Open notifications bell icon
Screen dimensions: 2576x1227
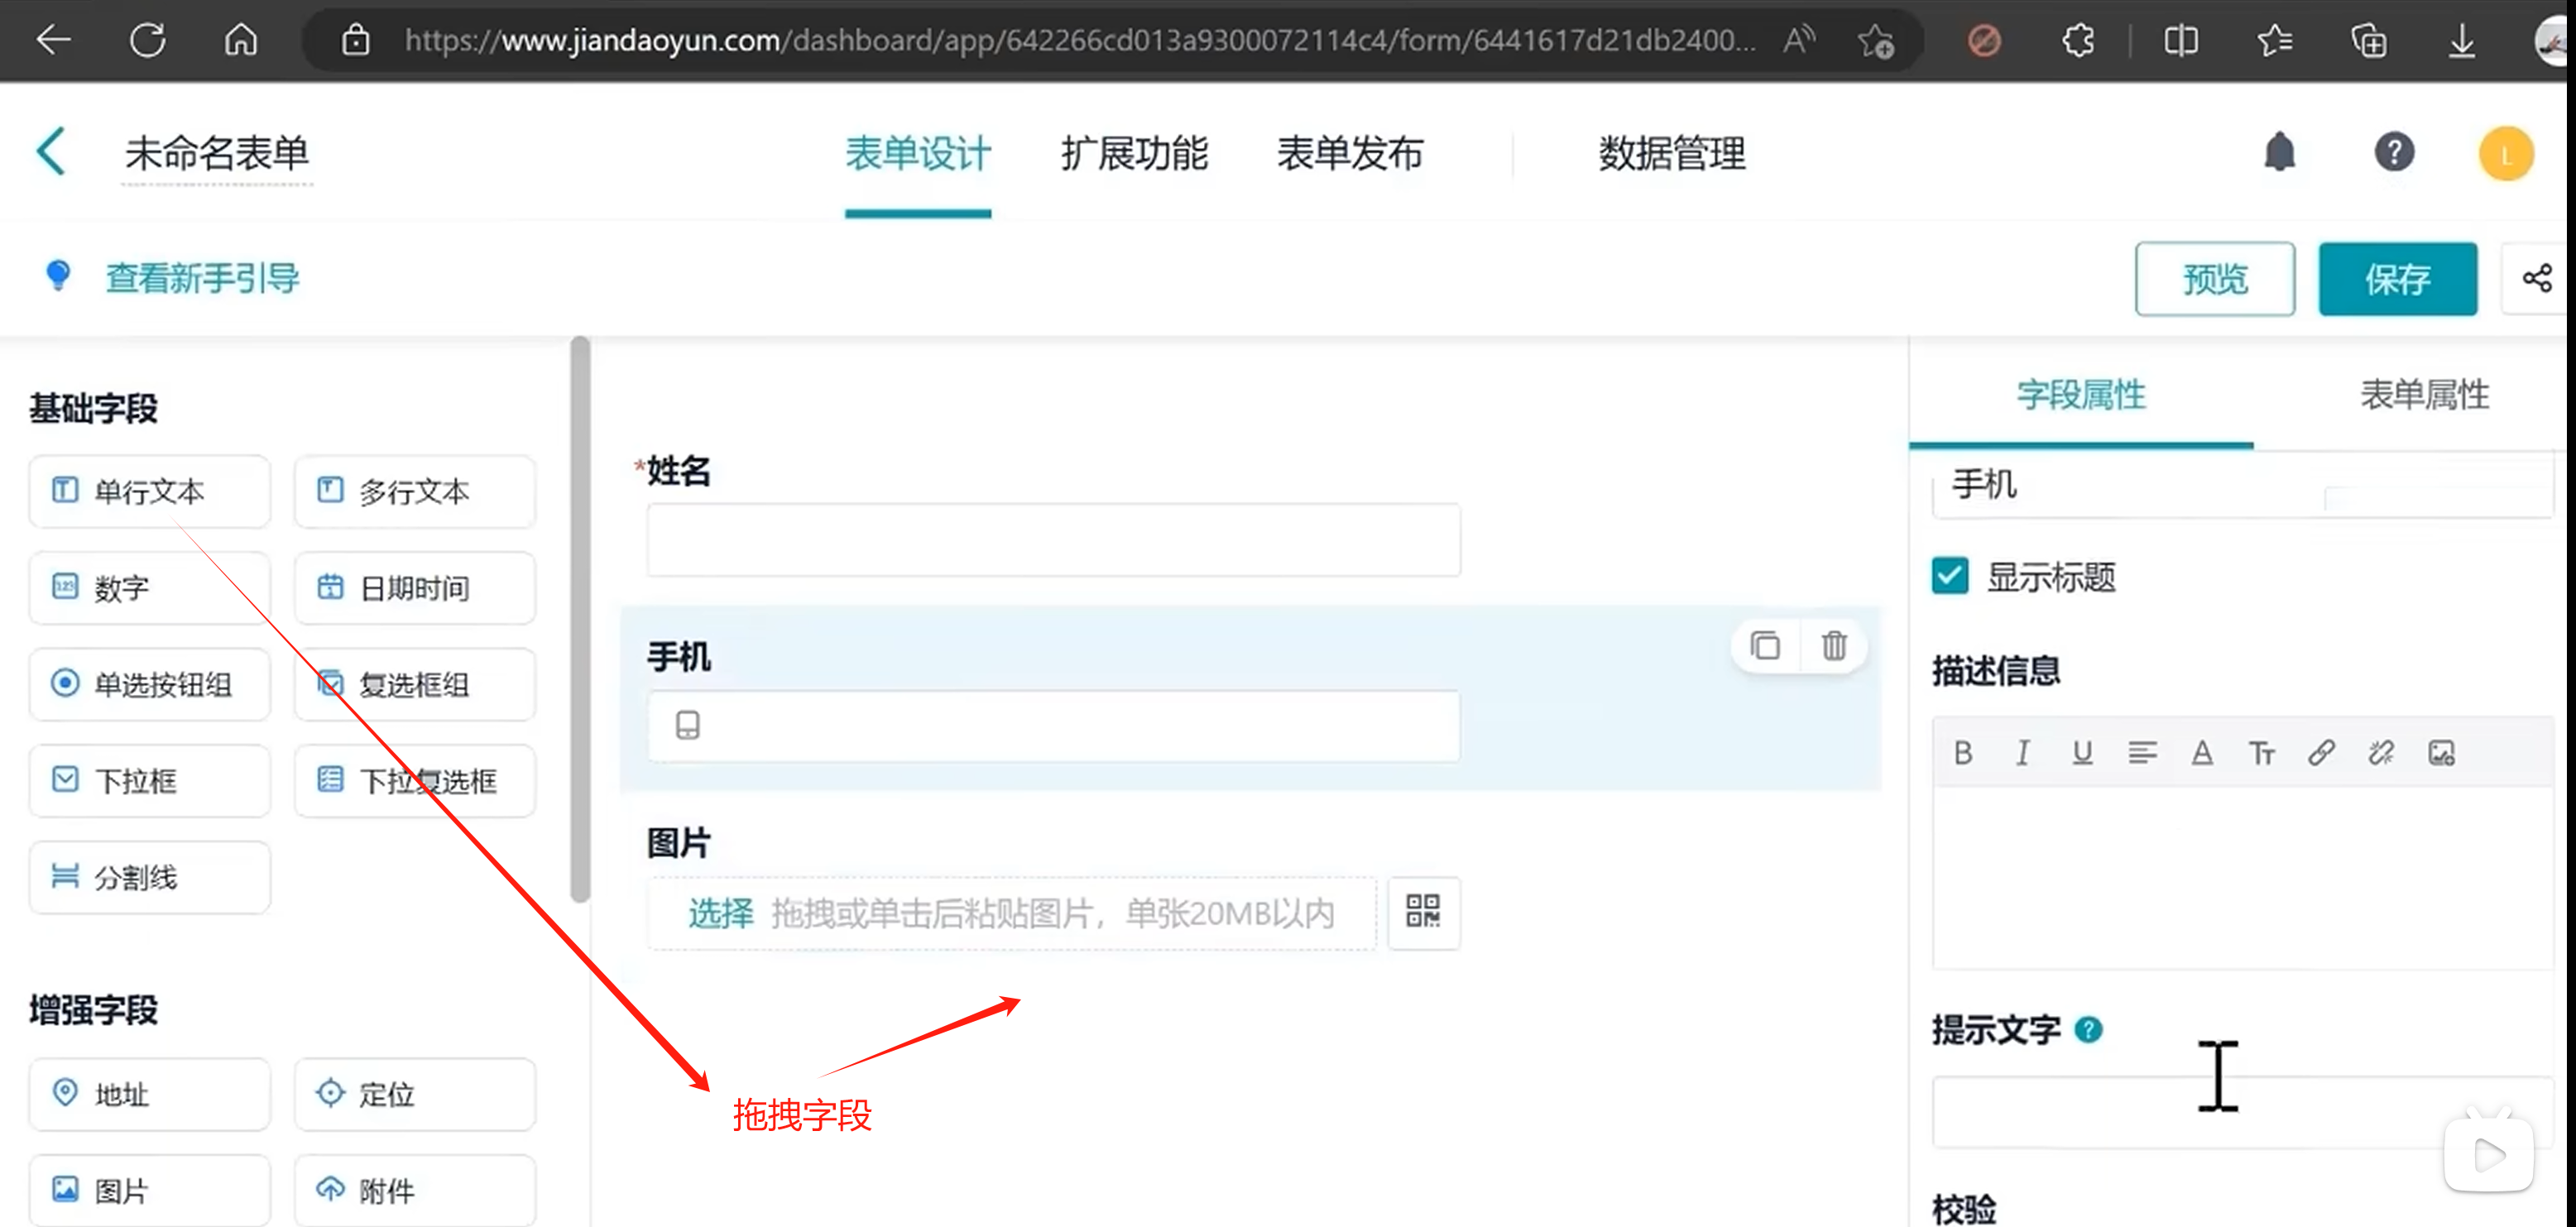coord(2279,153)
